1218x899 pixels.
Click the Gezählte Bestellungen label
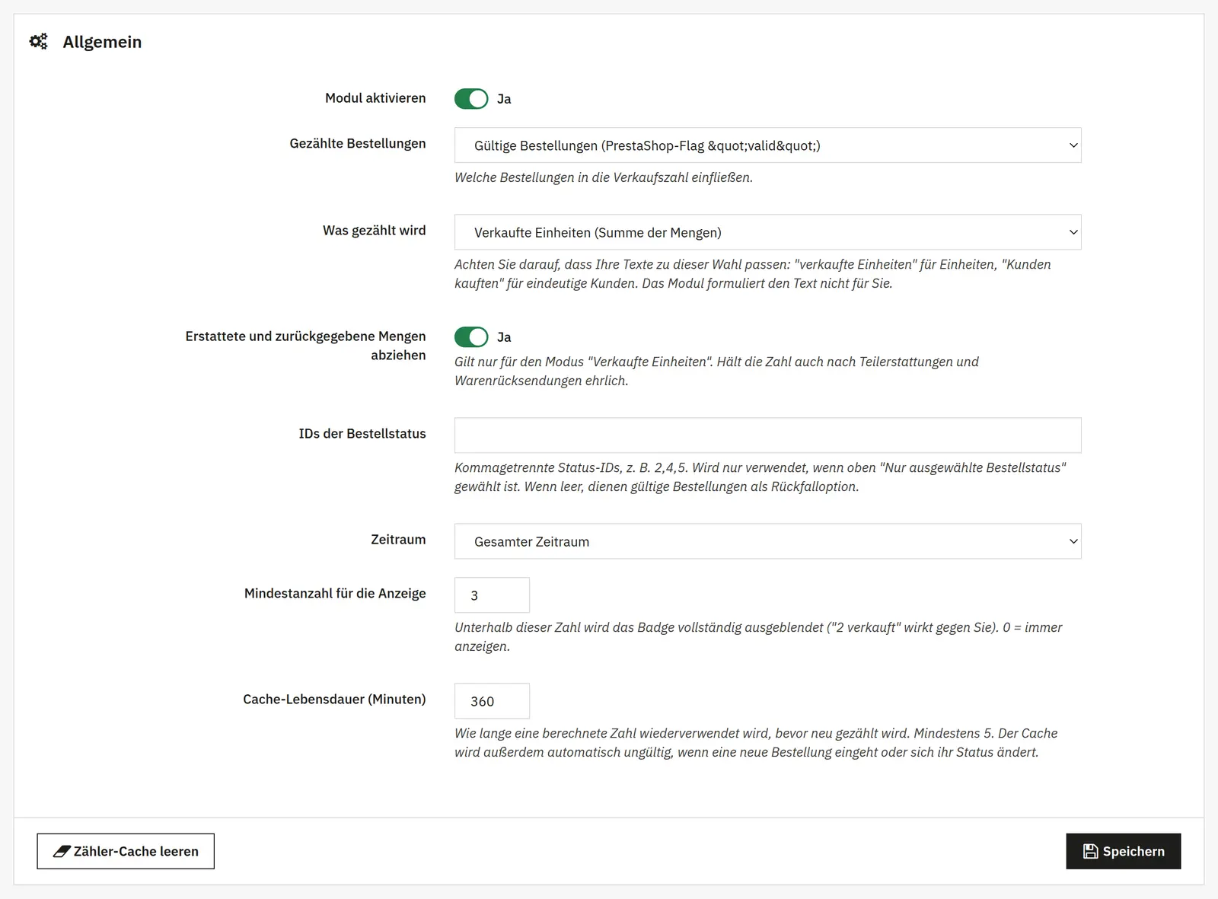[x=358, y=144]
